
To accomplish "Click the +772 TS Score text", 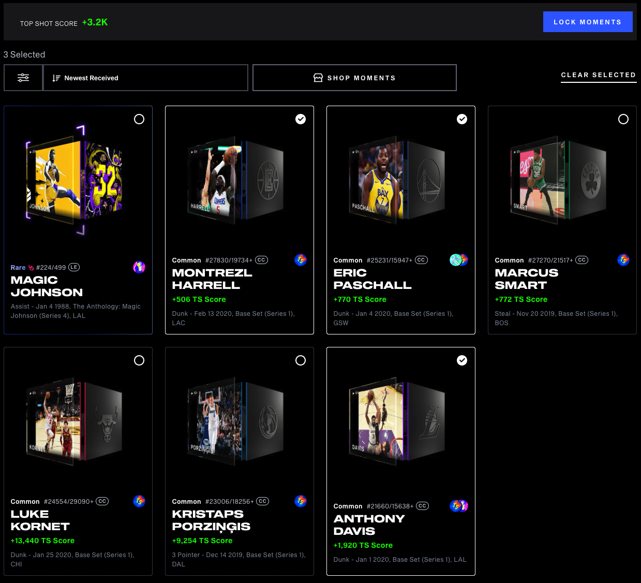I will [x=521, y=299].
